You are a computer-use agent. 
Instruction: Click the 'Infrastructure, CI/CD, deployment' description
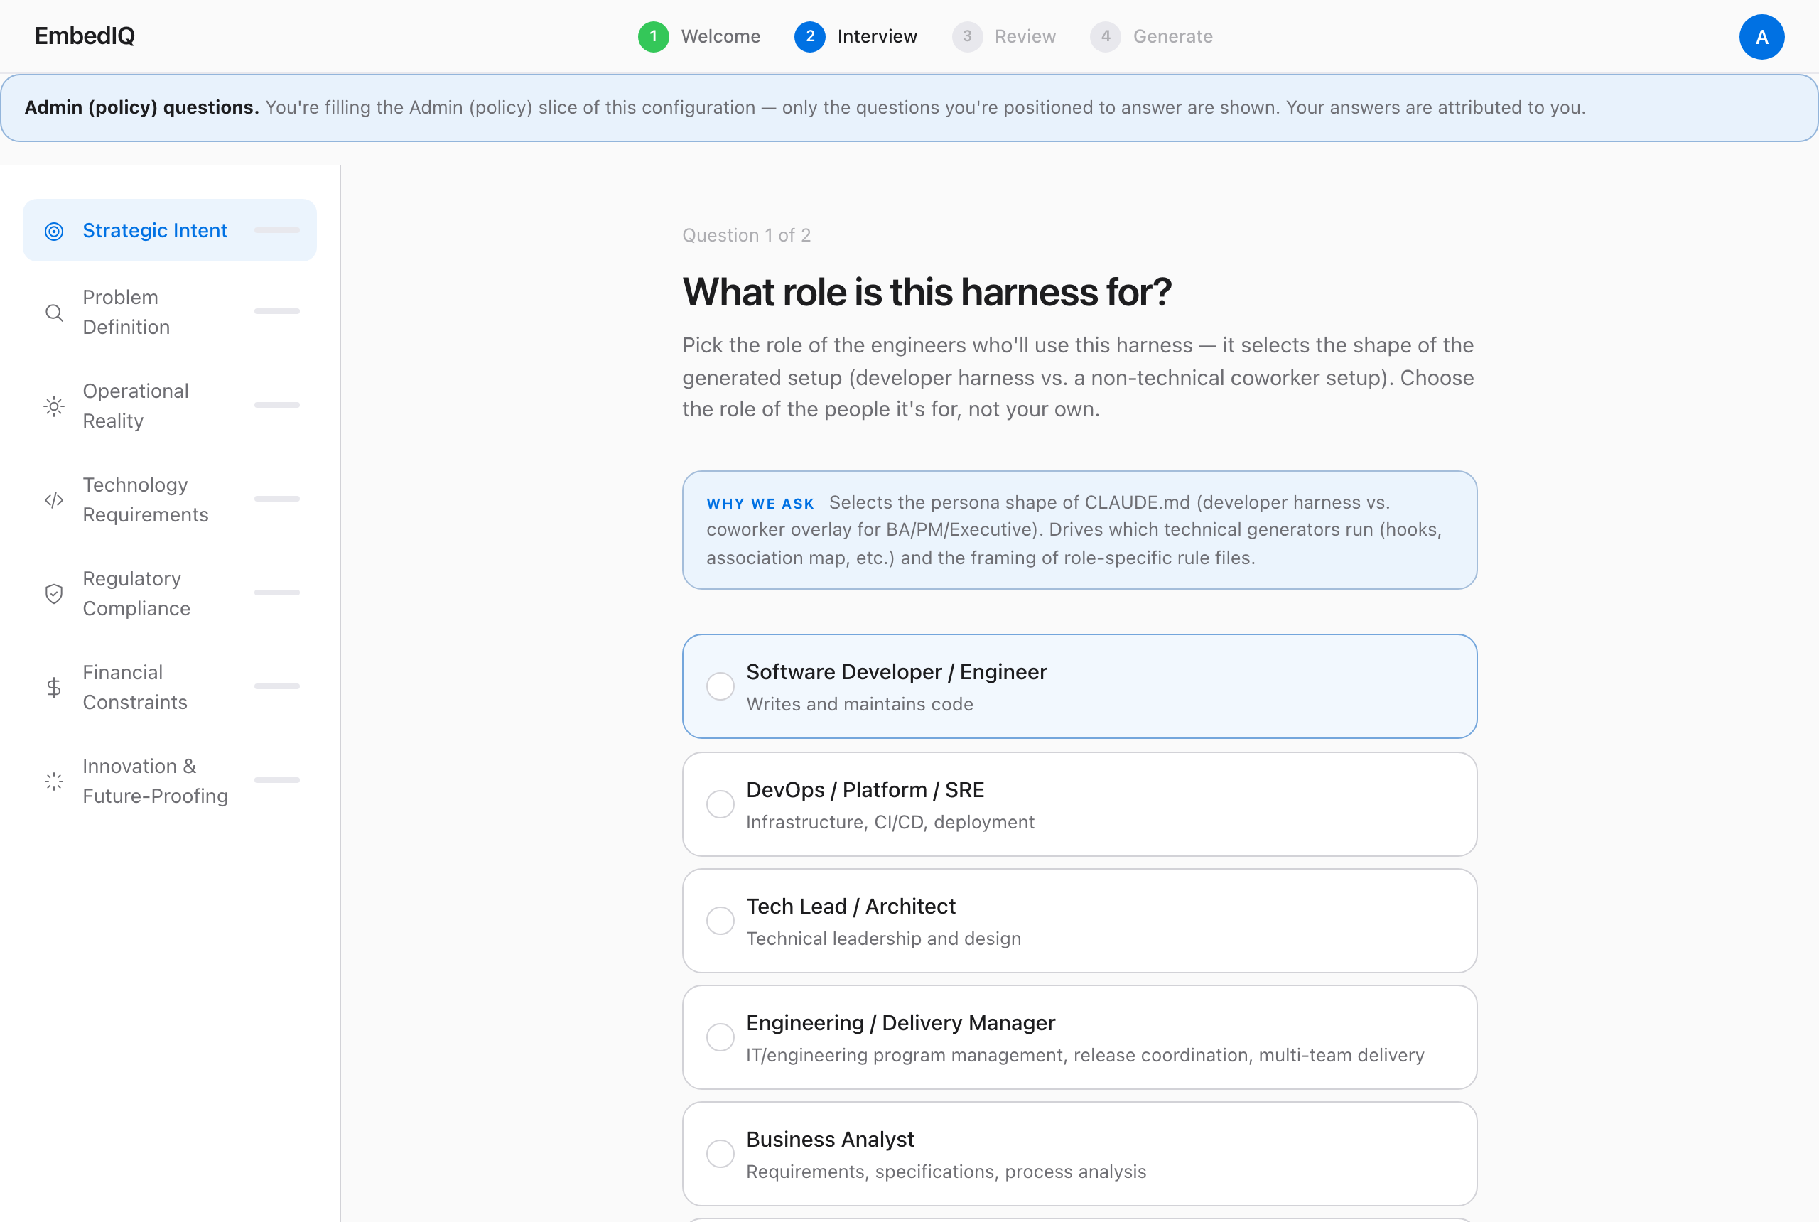point(890,822)
